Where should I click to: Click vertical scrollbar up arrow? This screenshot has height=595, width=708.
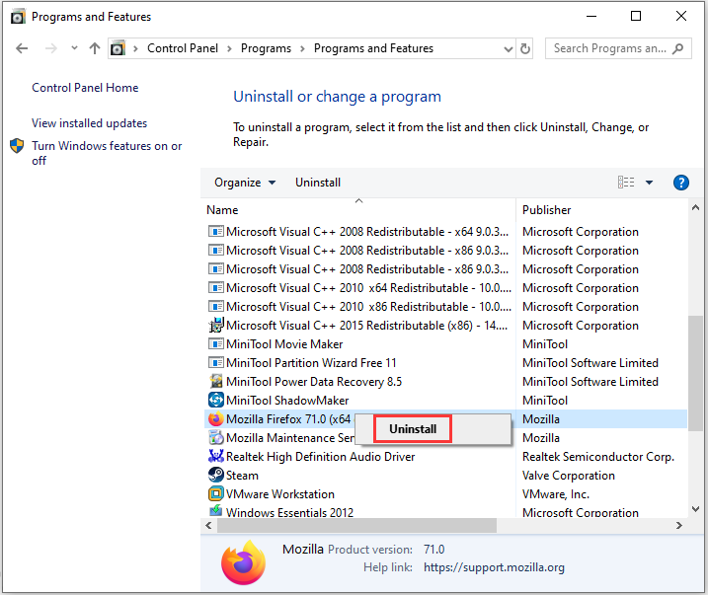pos(695,207)
